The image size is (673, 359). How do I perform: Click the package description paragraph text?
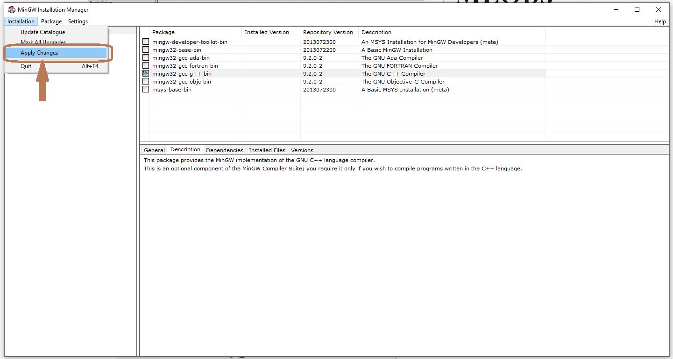[x=333, y=164]
